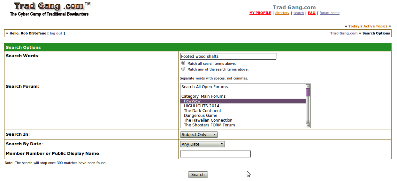Click the forum list scroll-down arrow
The image size is (397, 181).
[308, 125]
